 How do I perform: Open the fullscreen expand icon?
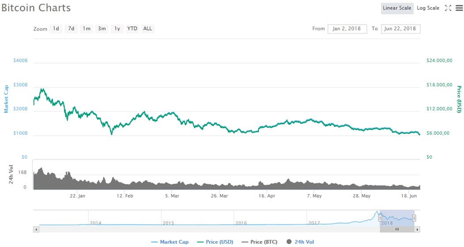pyautogui.click(x=448, y=8)
